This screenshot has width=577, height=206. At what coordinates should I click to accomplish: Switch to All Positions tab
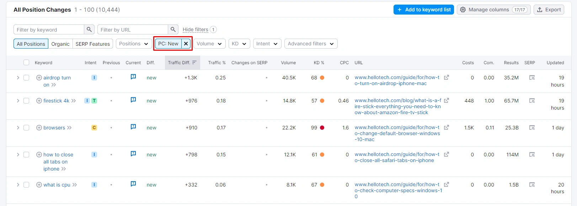31,44
